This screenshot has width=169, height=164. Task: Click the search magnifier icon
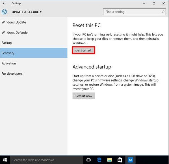point(163,12)
